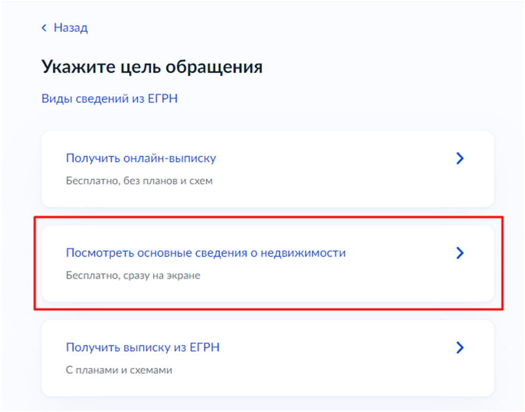Click subtitle 'С планами и схемами'
This screenshot has width=525, height=412.
point(119,370)
